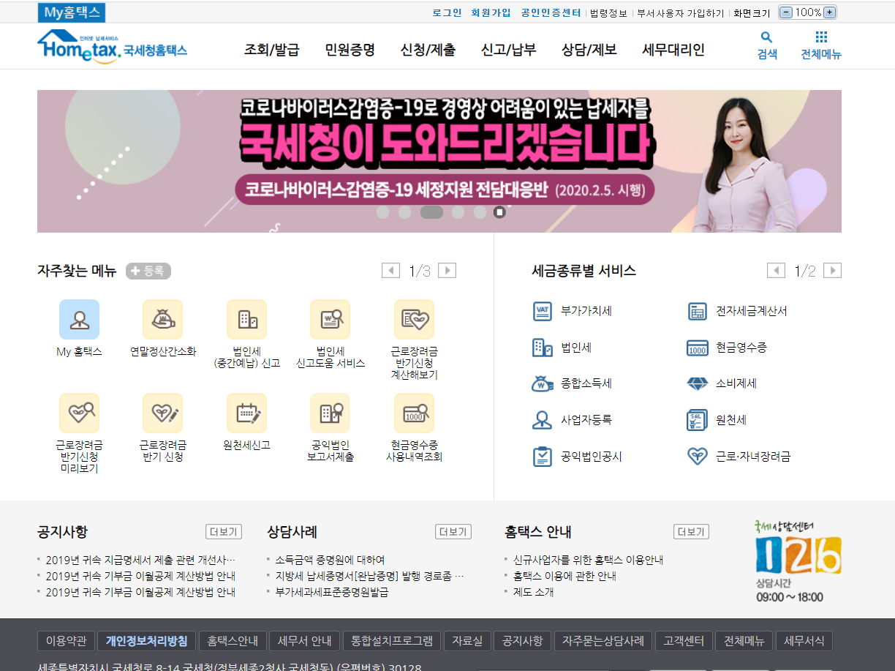This screenshot has height=671, width=895.
Task: Click the 소비제세 diamond icon
Action: [698, 383]
